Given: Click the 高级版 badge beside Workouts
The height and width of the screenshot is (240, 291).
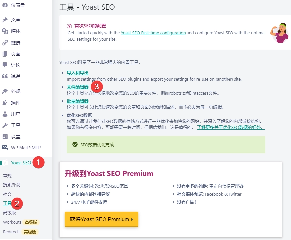Looking at the screenshot, I should click(31, 222).
